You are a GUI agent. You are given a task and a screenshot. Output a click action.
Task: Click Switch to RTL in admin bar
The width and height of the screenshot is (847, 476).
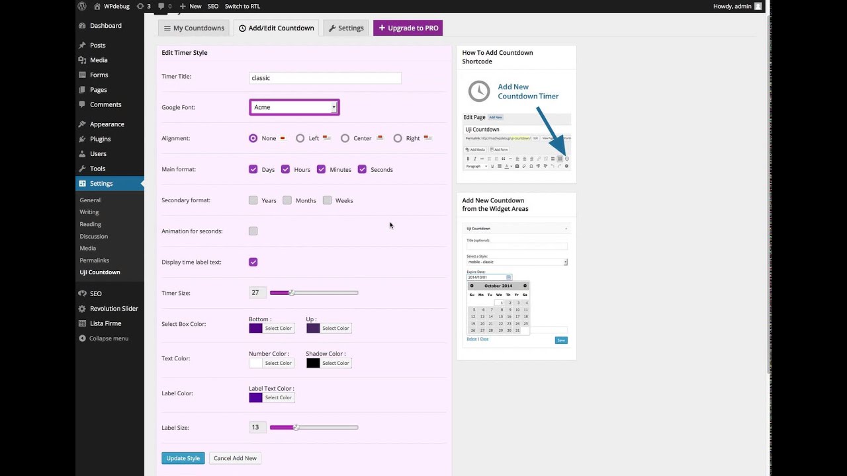point(242,6)
